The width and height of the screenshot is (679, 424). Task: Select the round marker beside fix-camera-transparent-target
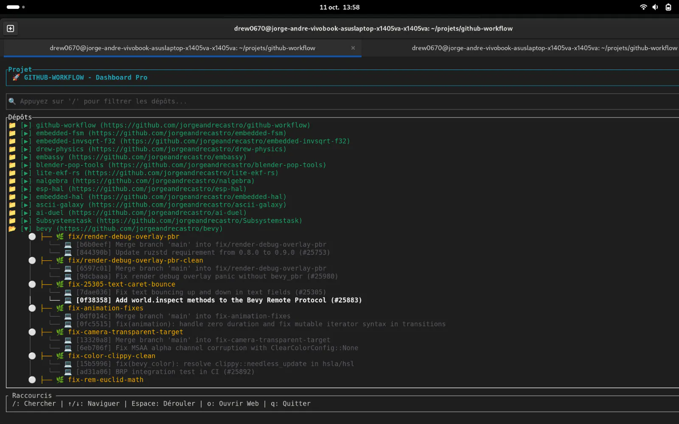[x=32, y=332]
